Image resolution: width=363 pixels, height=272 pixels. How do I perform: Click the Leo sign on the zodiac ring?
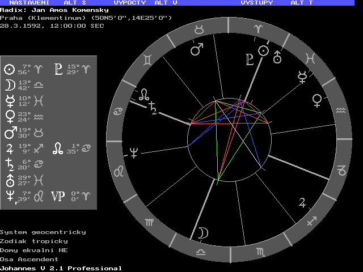120,171
